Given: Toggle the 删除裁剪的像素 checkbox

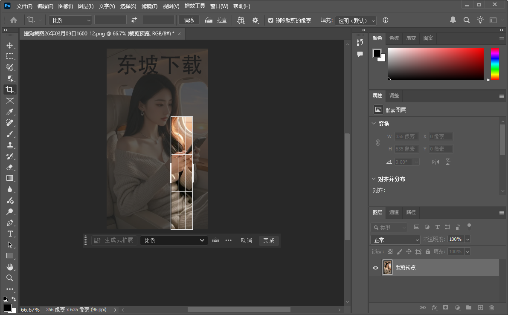Looking at the screenshot, I should pos(270,20).
